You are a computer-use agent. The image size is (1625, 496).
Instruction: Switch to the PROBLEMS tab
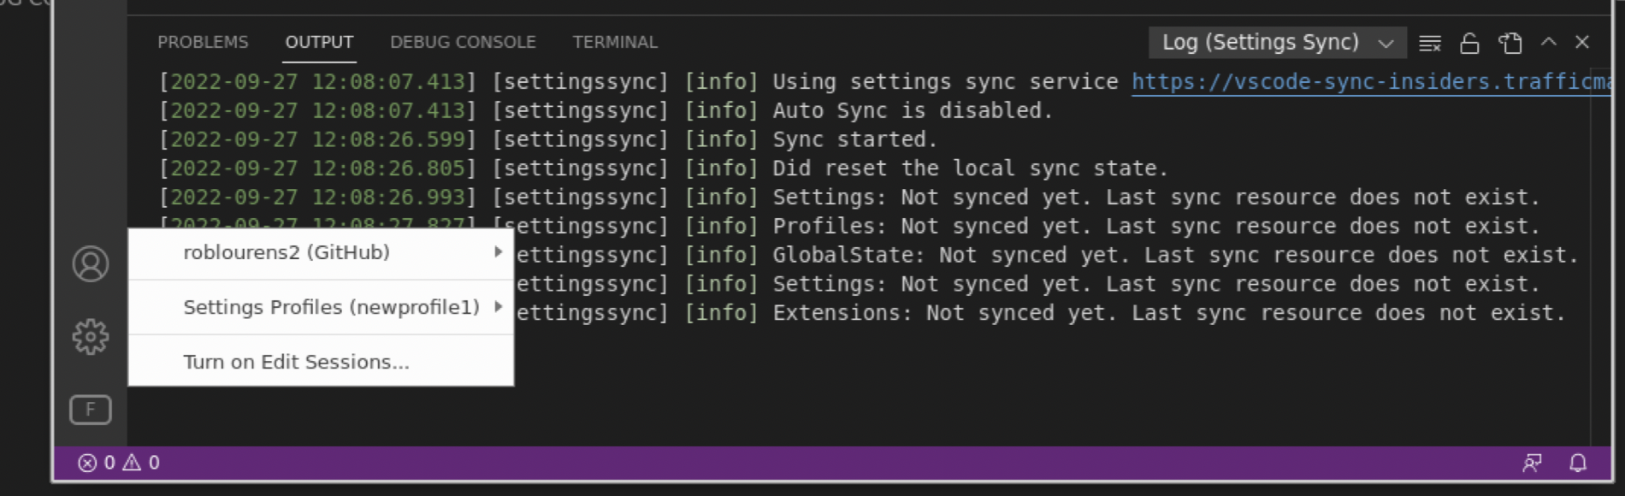[203, 42]
